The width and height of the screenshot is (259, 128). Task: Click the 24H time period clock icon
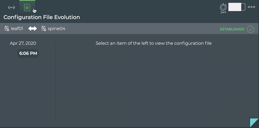pyautogui.click(x=223, y=7)
